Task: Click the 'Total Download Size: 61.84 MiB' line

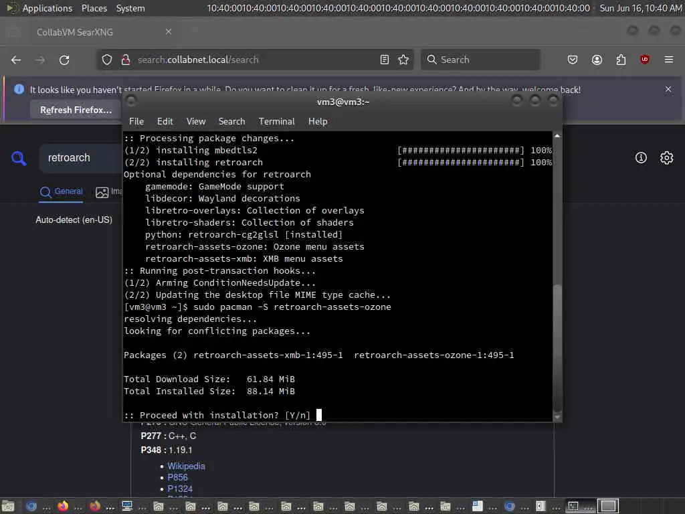Action: coord(209,379)
